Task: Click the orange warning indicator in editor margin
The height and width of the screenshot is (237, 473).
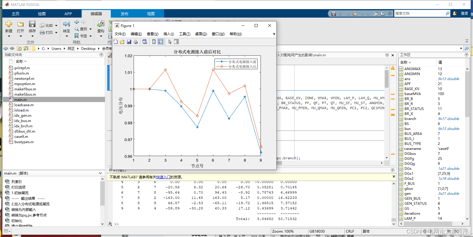Action: click(x=393, y=68)
